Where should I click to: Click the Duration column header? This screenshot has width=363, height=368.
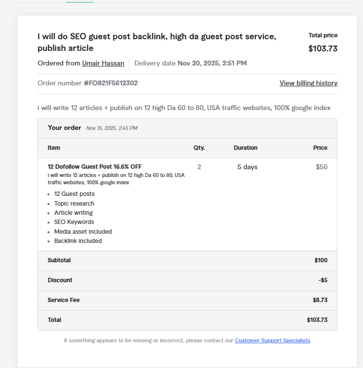[245, 148]
